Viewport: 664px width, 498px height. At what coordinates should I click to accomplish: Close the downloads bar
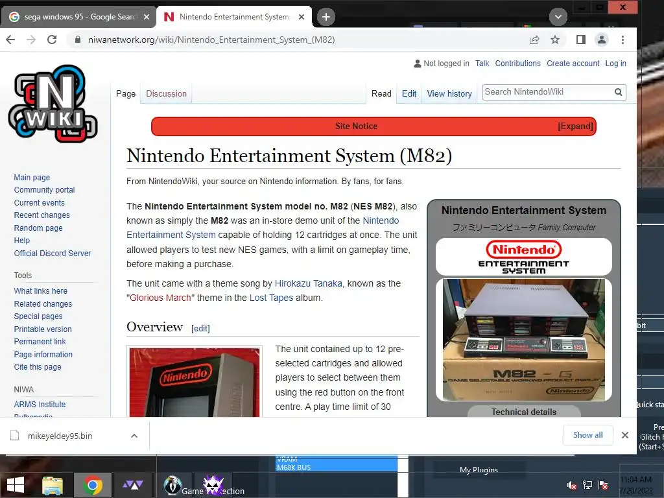tap(625, 435)
